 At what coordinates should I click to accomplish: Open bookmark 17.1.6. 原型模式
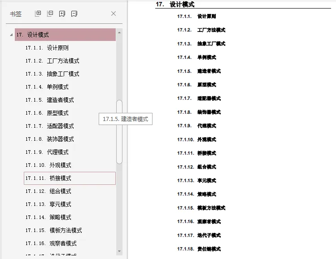pos(47,113)
